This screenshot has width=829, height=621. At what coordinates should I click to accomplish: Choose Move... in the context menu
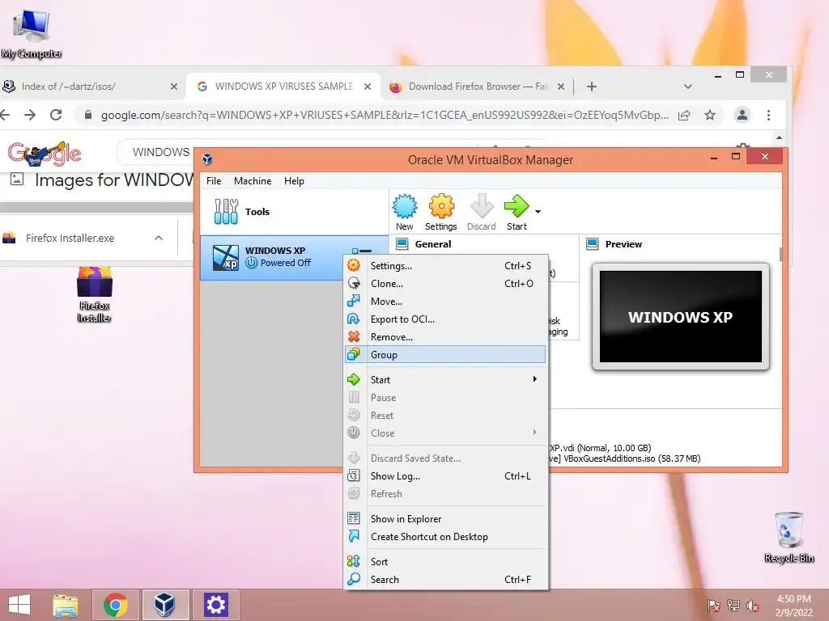[446, 302]
